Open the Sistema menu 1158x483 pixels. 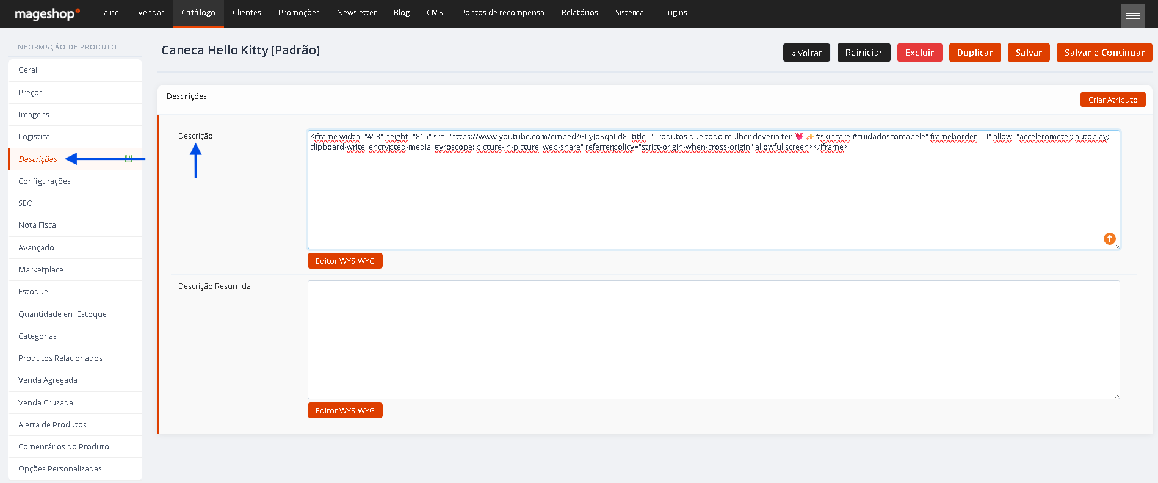point(629,13)
